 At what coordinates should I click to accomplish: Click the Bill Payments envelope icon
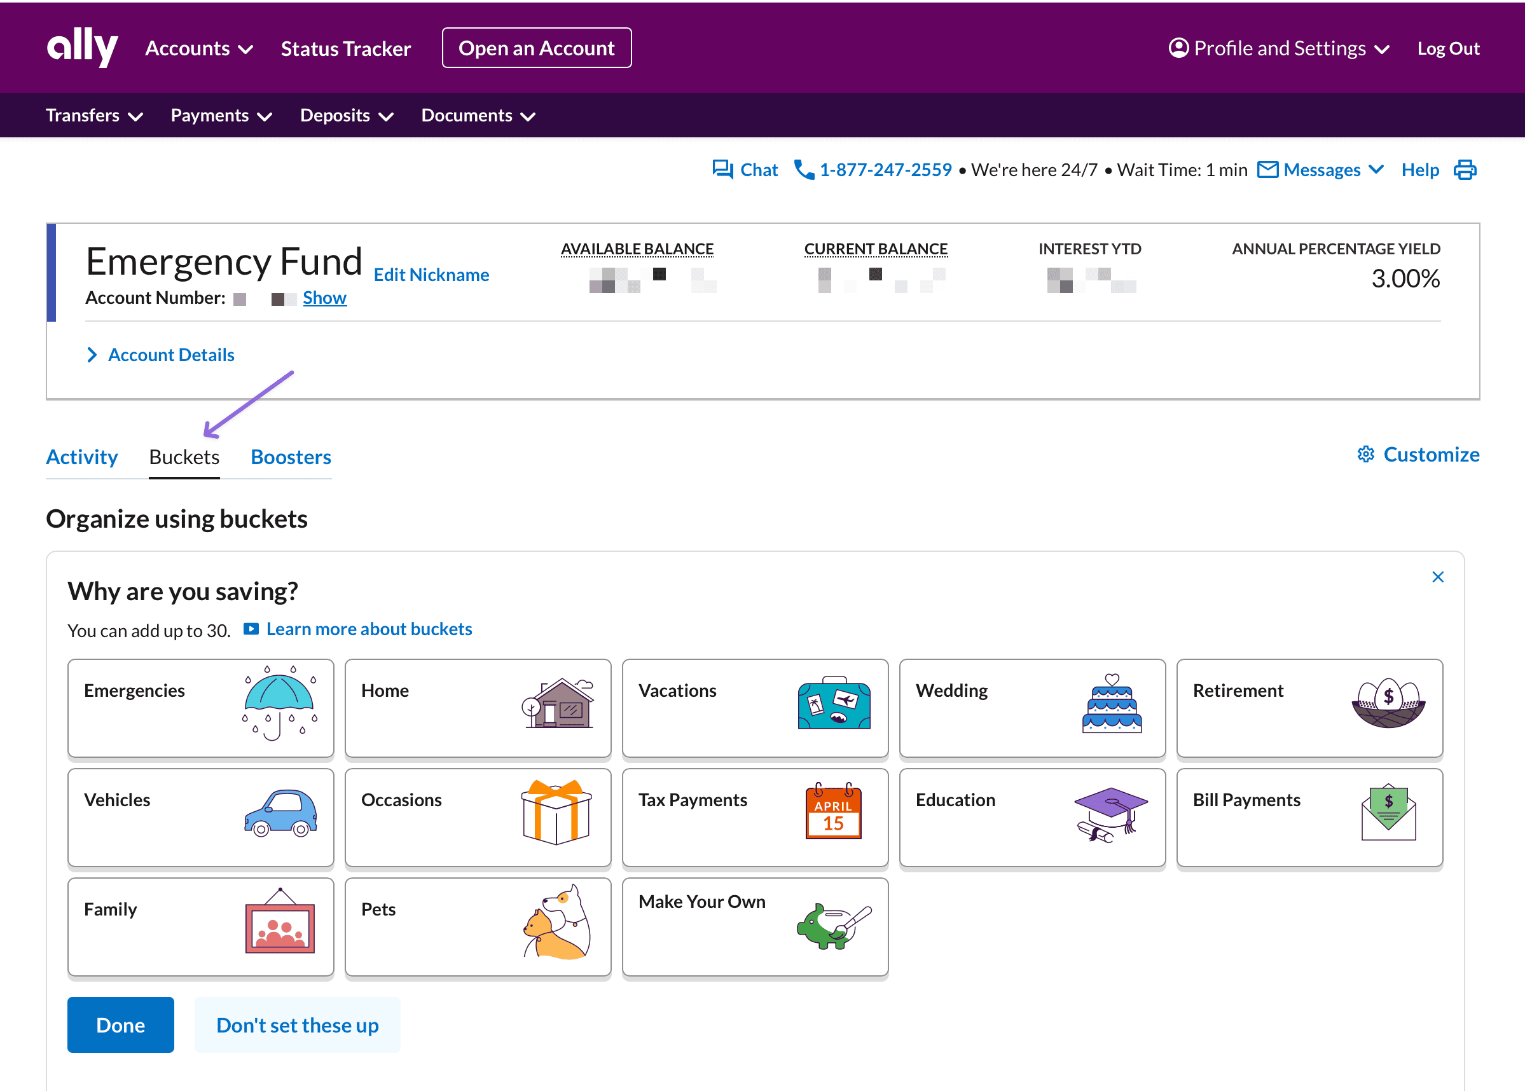point(1389,812)
